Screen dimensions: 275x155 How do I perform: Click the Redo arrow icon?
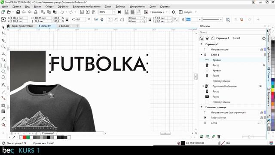click(71, 12)
